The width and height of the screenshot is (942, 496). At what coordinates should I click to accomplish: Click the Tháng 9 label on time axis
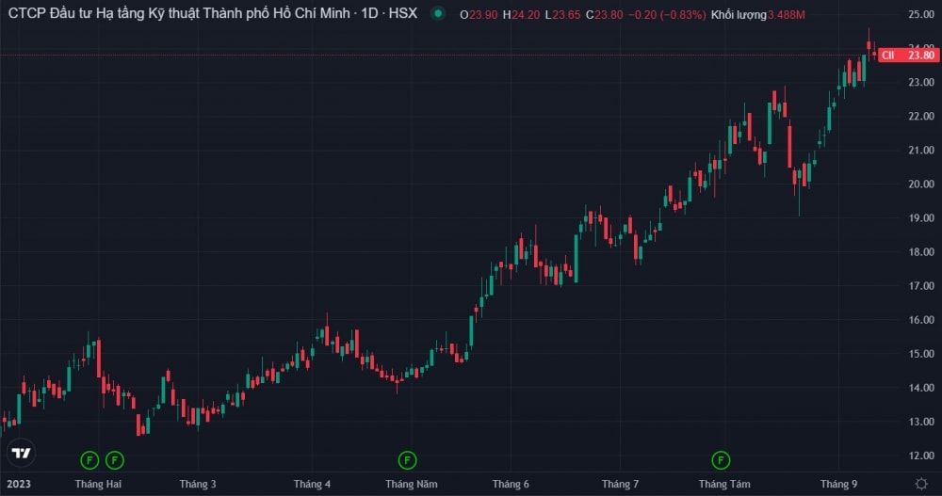838,484
